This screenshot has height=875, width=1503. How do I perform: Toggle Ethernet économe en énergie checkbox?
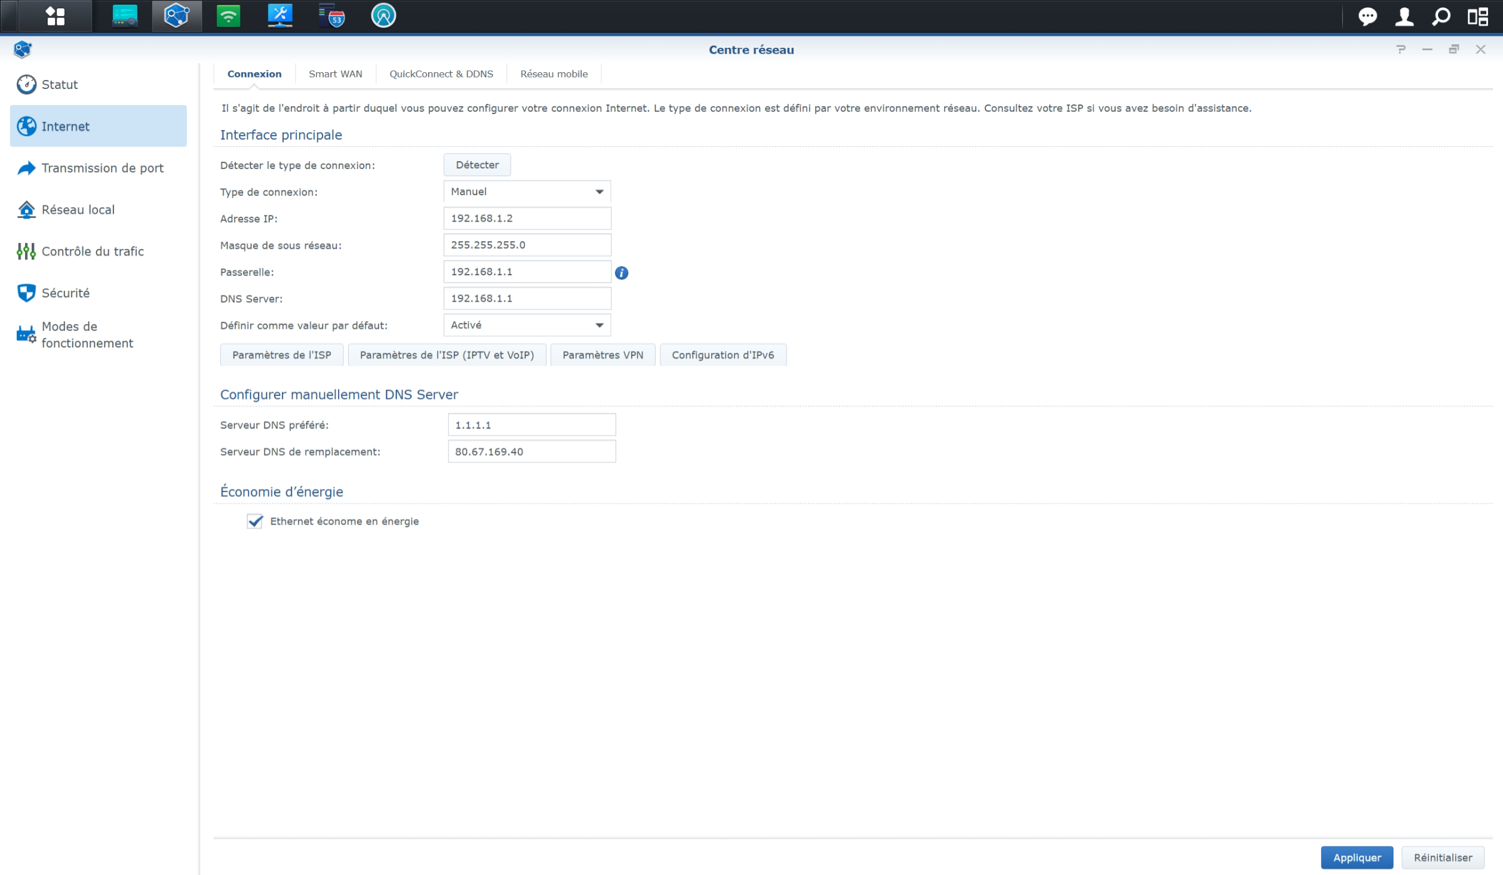[255, 521]
